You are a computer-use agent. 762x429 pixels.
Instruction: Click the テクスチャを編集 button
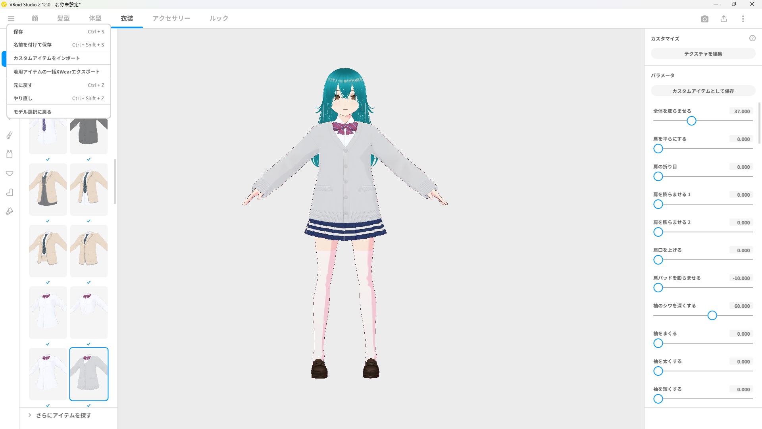(702, 53)
